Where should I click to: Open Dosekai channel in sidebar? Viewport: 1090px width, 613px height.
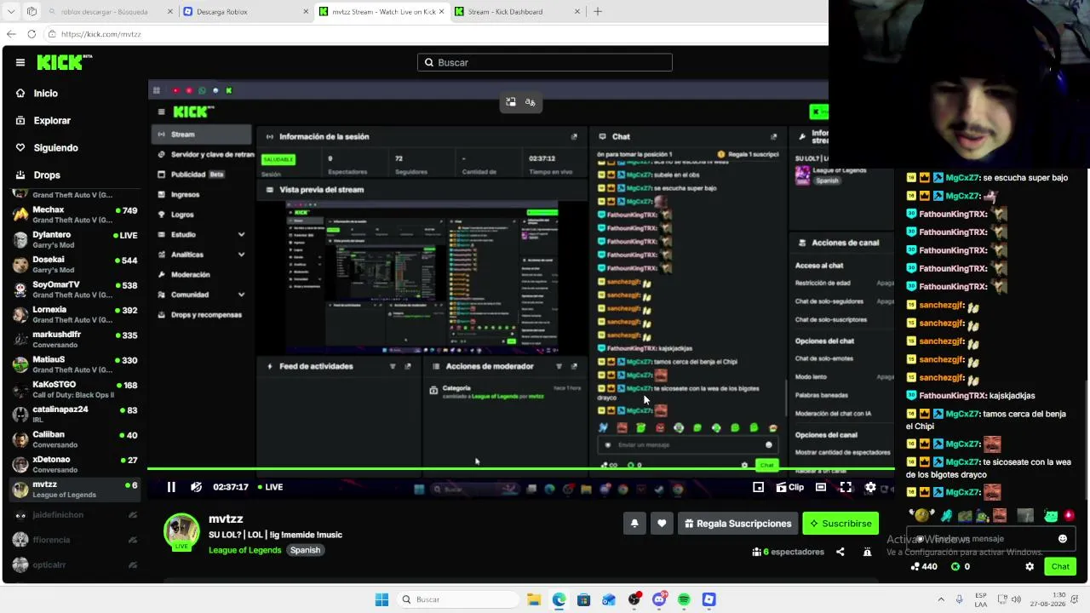[75, 264]
